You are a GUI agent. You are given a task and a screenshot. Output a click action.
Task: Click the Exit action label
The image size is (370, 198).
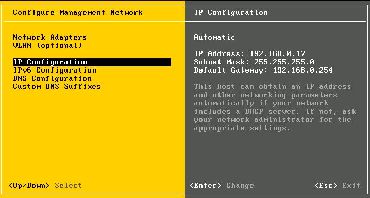[351, 186]
